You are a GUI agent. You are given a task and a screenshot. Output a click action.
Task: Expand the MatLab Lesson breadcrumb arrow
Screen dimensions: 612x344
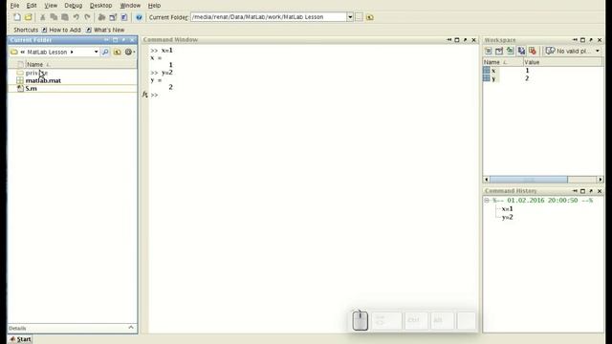[72, 52]
